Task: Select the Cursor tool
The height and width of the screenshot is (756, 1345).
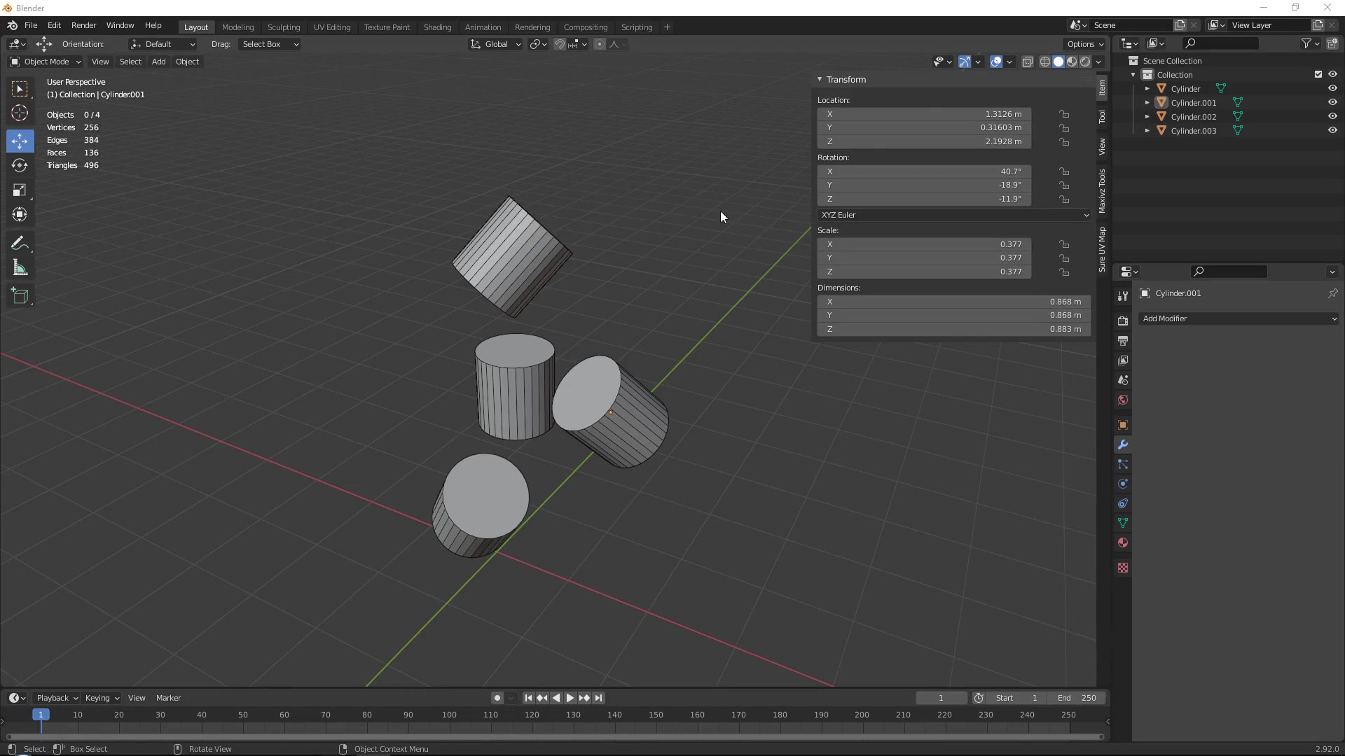Action: click(x=20, y=113)
